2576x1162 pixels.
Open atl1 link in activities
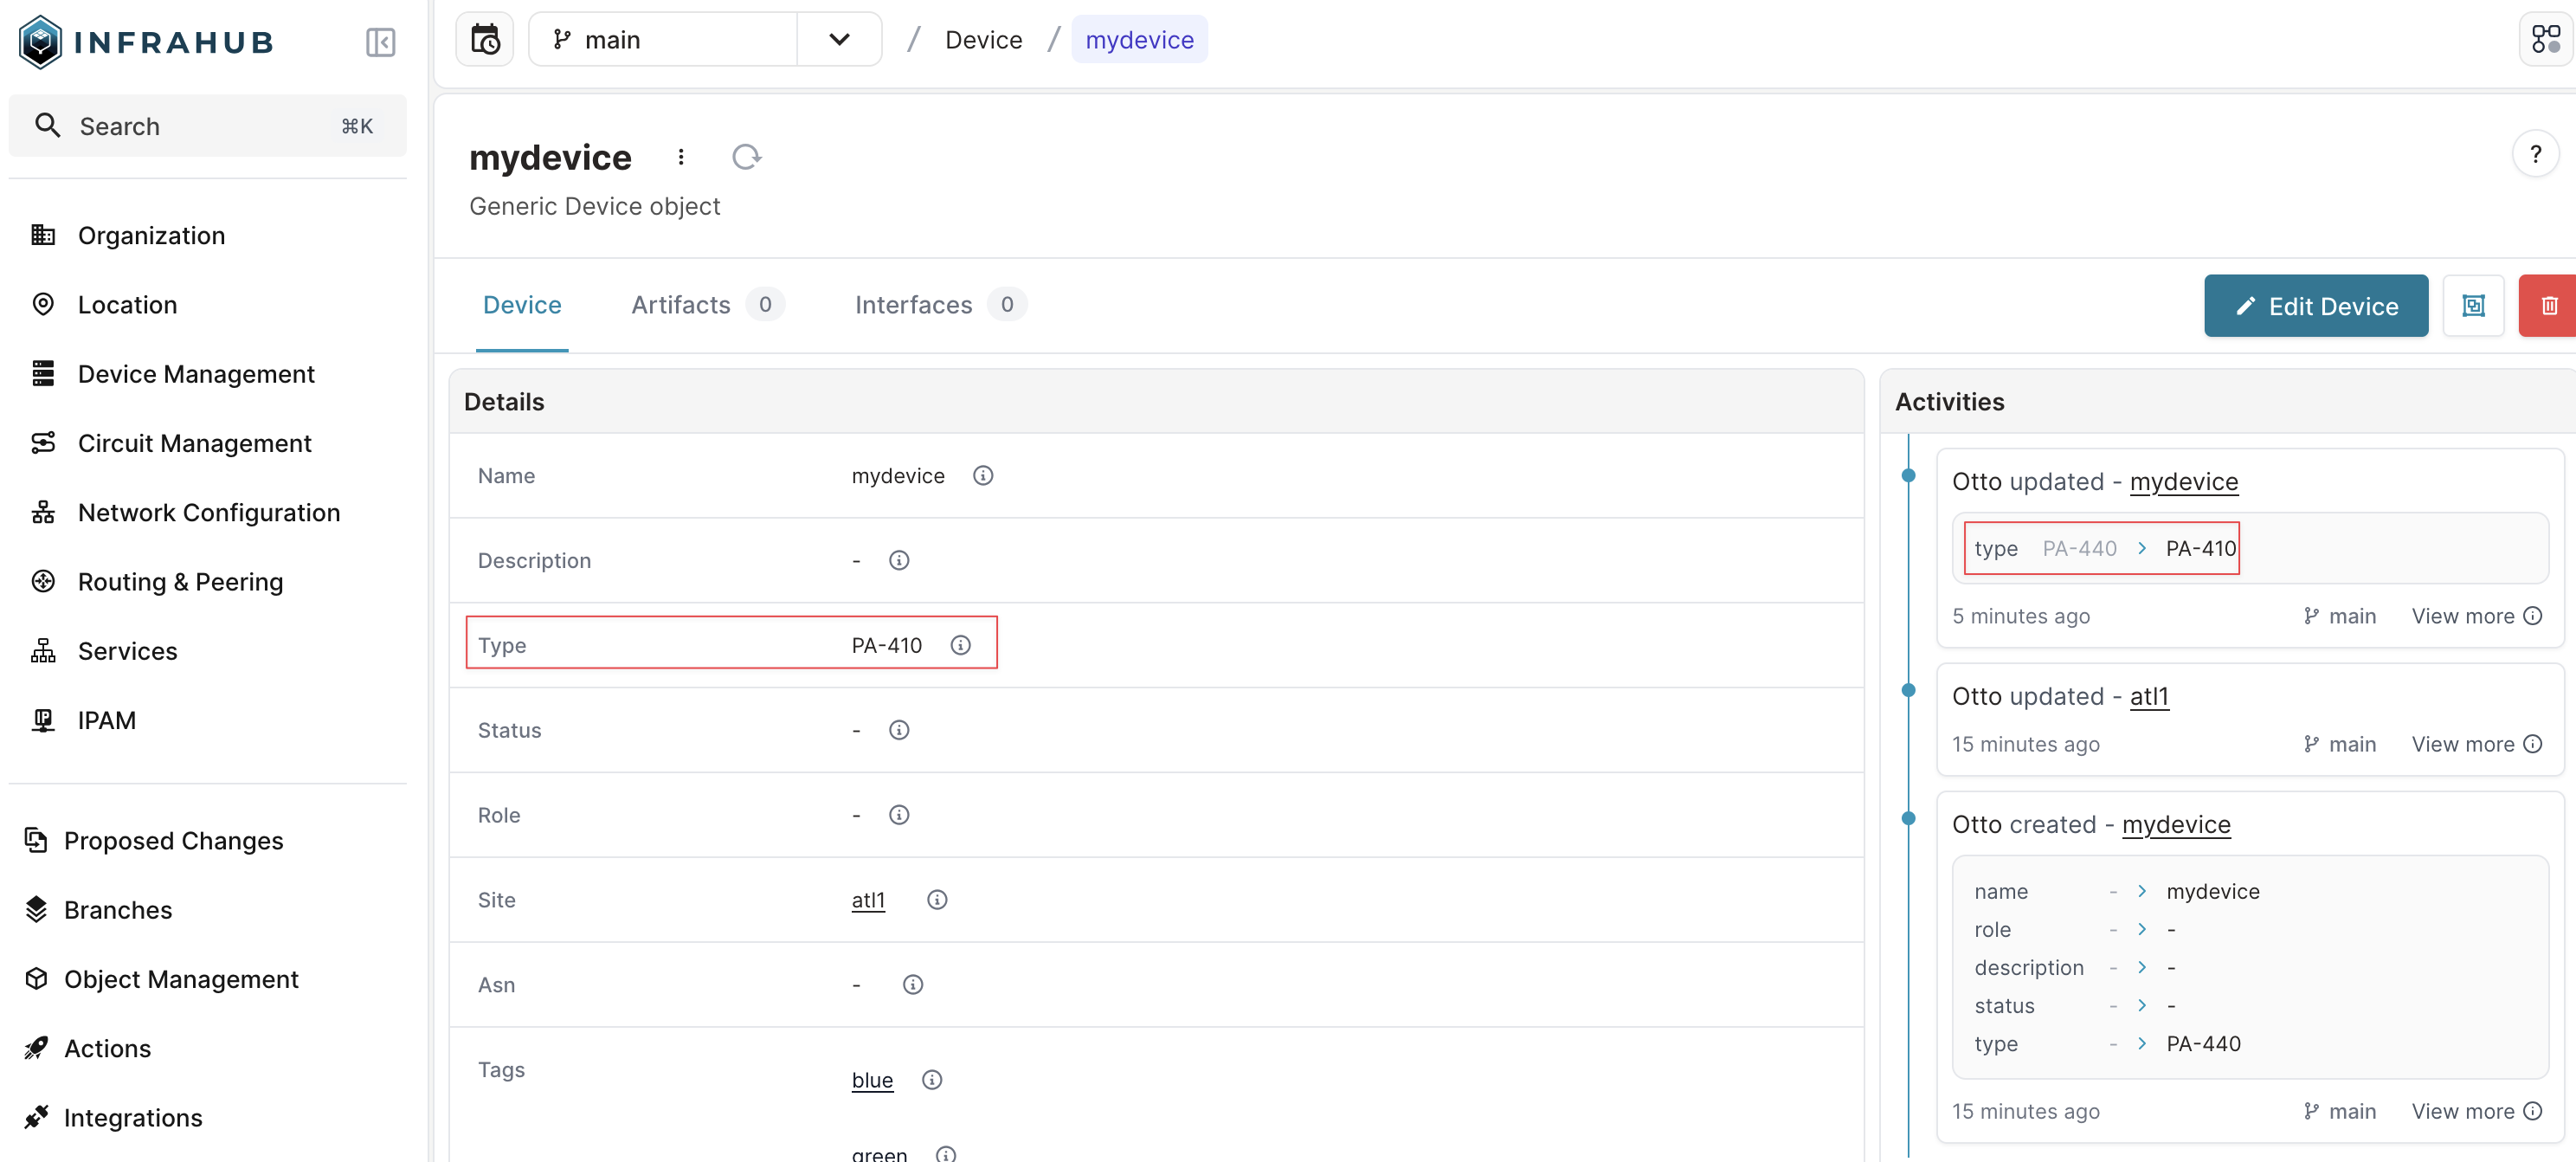(2149, 697)
